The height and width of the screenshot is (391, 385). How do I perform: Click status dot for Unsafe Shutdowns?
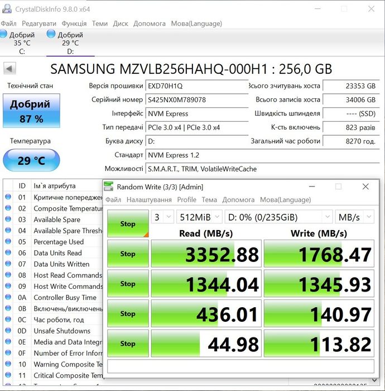(8, 331)
